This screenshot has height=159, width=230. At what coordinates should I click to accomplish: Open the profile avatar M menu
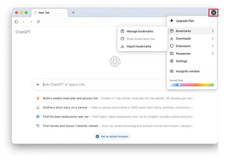[213, 13]
